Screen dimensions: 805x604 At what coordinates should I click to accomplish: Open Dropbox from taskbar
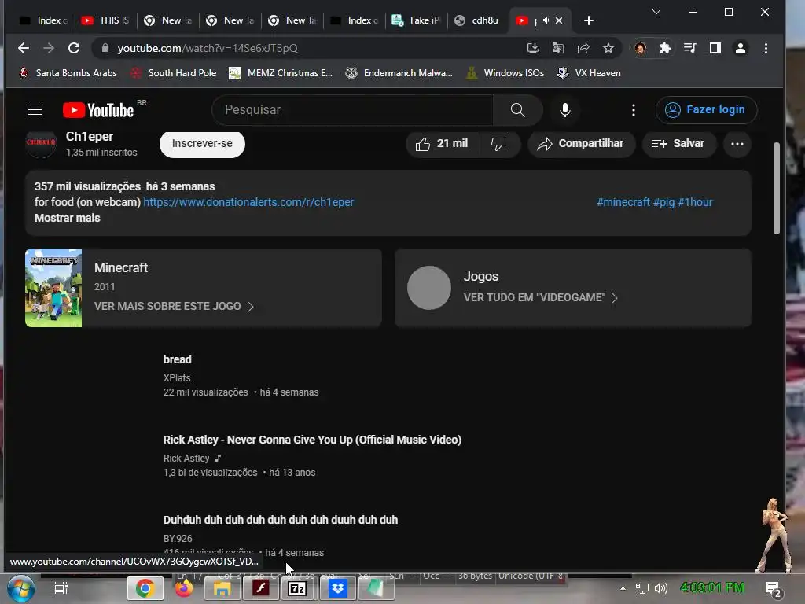coord(338,588)
